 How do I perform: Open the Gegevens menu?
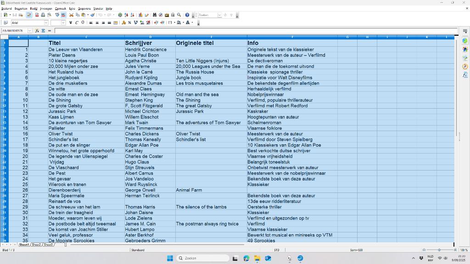coord(84,9)
